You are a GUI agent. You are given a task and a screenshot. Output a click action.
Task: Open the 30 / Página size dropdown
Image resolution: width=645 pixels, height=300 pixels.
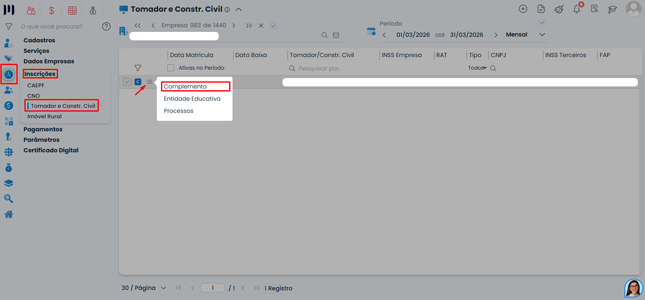[x=144, y=288]
